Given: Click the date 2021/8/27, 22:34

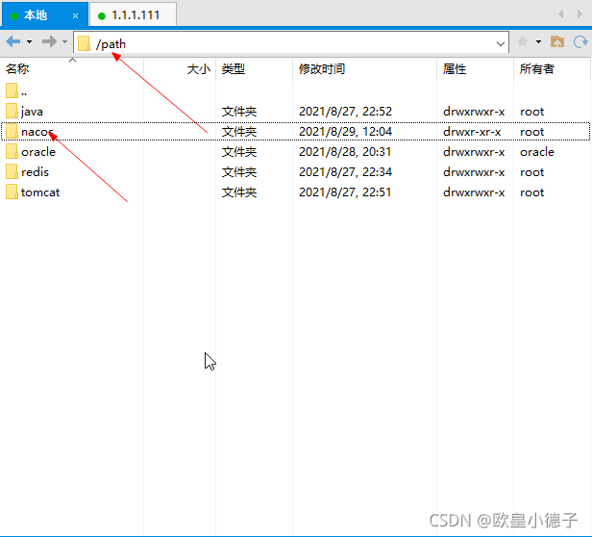Looking at the screenshot, I should tap(345, 172).
